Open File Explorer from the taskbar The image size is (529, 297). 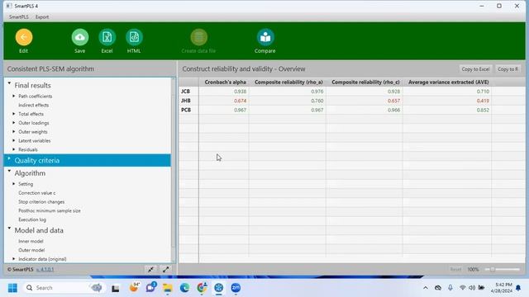coord(167,288)
